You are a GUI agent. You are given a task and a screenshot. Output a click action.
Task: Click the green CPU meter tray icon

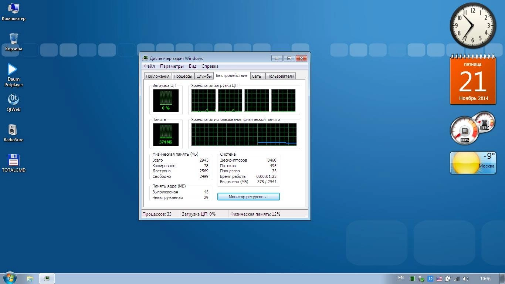click(x=412, y=279)
